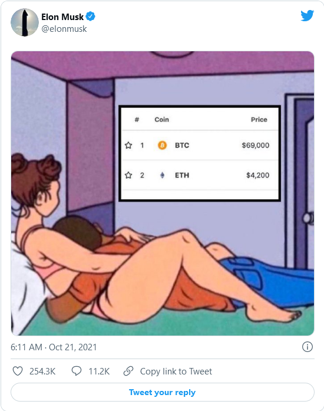
Task: Open the tweet's cartoon meme image
Action: [163, 193]
